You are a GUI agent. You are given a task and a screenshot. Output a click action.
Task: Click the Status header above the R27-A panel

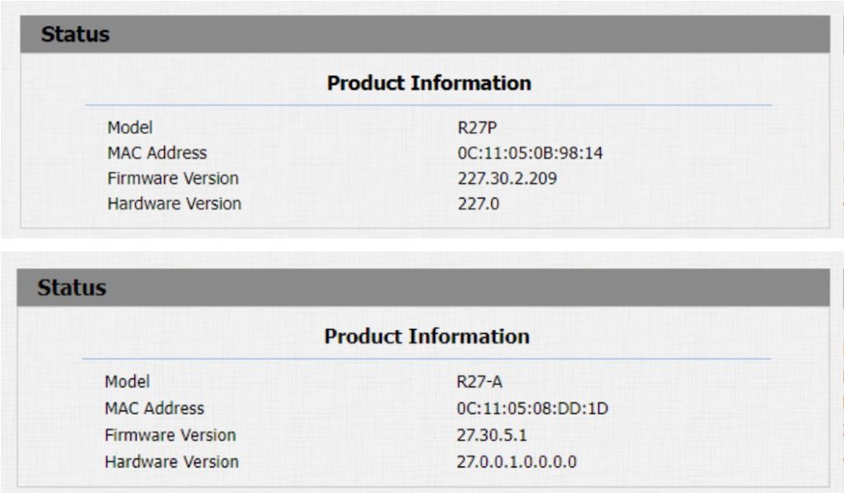point(72,288)
